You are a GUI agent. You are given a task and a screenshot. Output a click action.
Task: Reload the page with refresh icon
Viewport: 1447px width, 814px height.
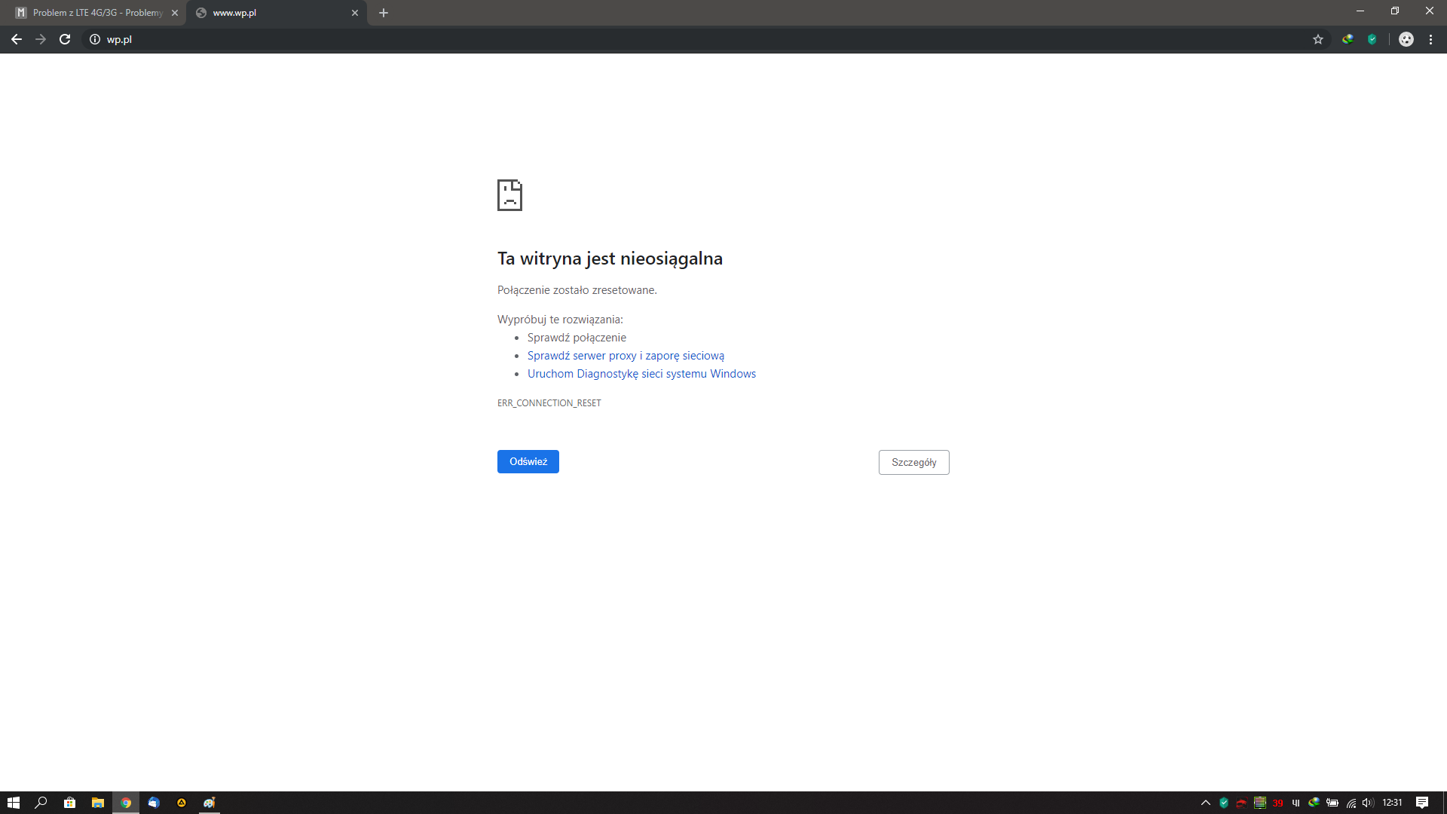[x=65, y=39]
